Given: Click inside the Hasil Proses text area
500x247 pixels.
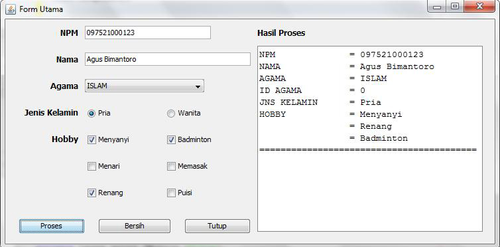Looking at the screenshot, I should pyautogui.click(x=370, y=139).
